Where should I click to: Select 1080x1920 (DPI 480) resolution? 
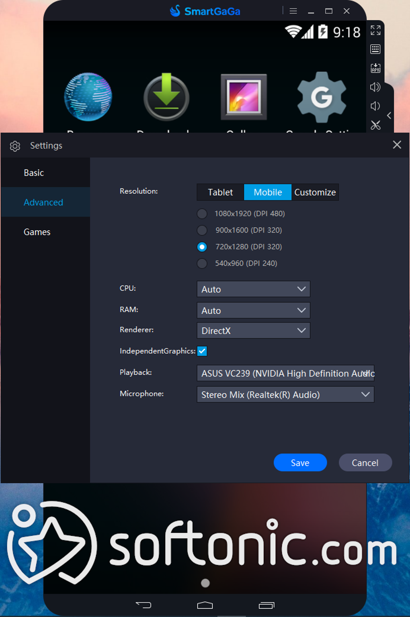(241, 214)
